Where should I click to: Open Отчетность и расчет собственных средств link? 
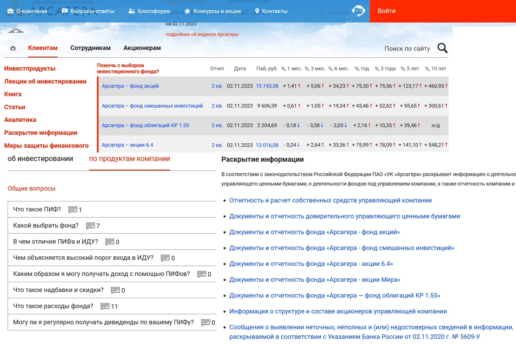click(x=331, y=200)
